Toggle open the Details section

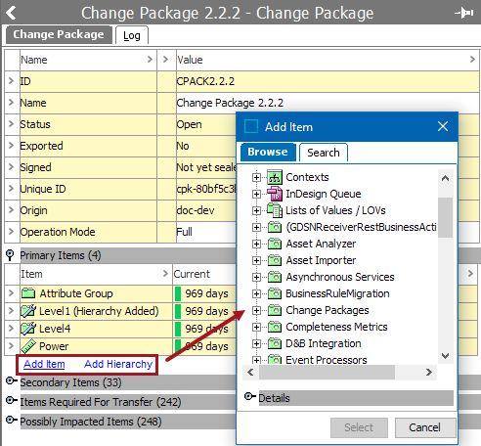pyautogui.click(x=250, y=397)
